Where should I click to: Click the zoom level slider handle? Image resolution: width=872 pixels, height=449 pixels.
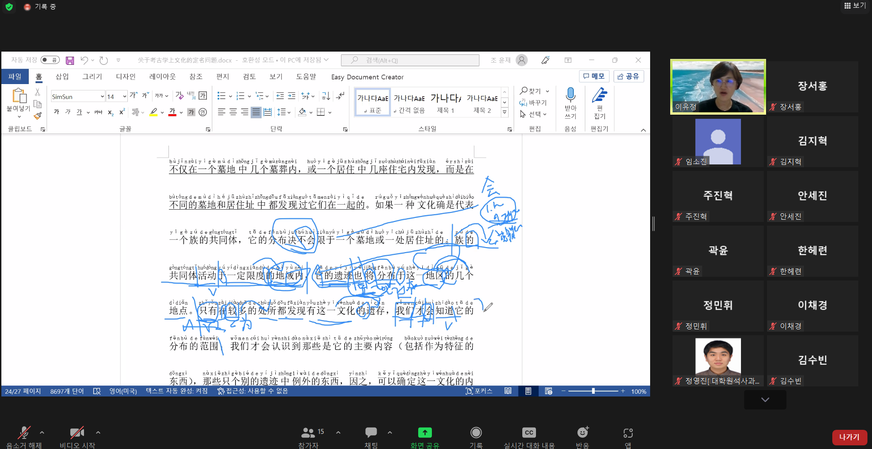coord(593,391)
